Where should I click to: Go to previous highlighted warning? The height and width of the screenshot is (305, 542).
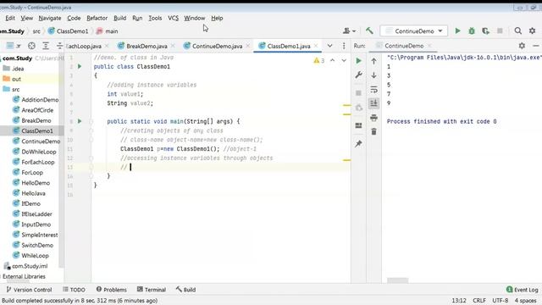pos(332,60)
